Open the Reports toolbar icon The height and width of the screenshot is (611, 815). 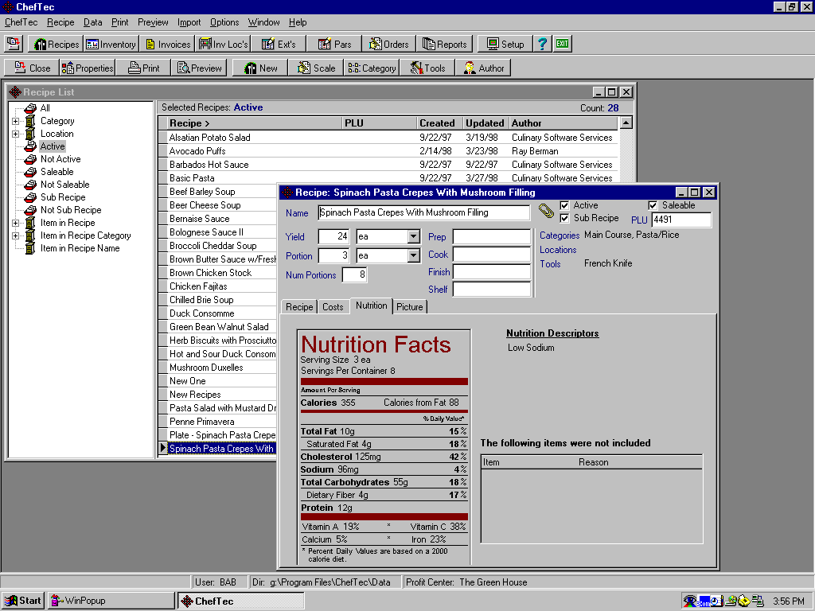(445, 44)
